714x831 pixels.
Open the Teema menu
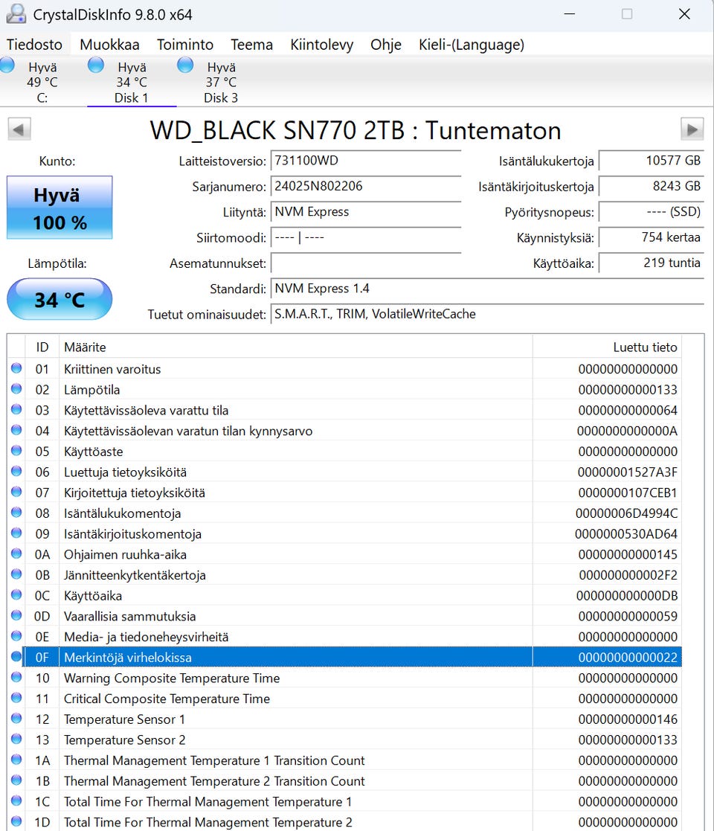coord(251,45)
